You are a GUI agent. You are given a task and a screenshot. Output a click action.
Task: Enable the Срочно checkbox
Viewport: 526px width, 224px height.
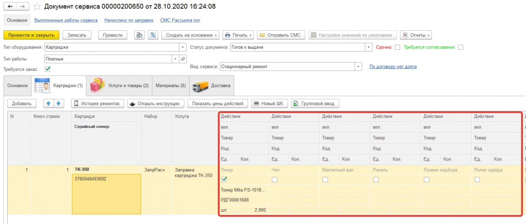point(398,47)
